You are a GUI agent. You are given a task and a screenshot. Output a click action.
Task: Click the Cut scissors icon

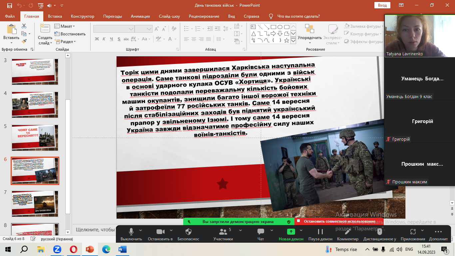24,26
